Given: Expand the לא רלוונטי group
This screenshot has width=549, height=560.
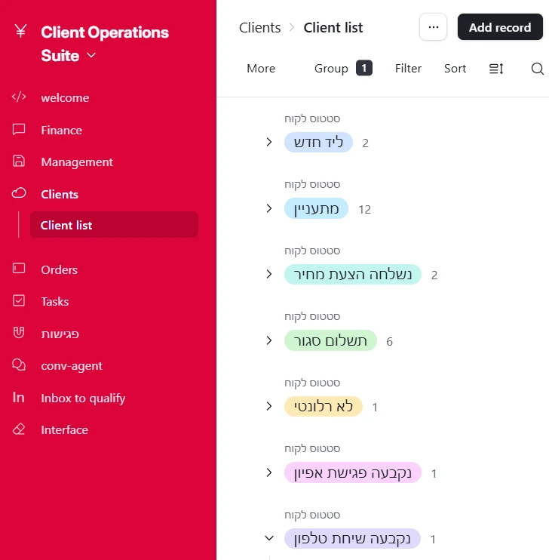Looking at the screenshot, I should [x=269, y=407].
